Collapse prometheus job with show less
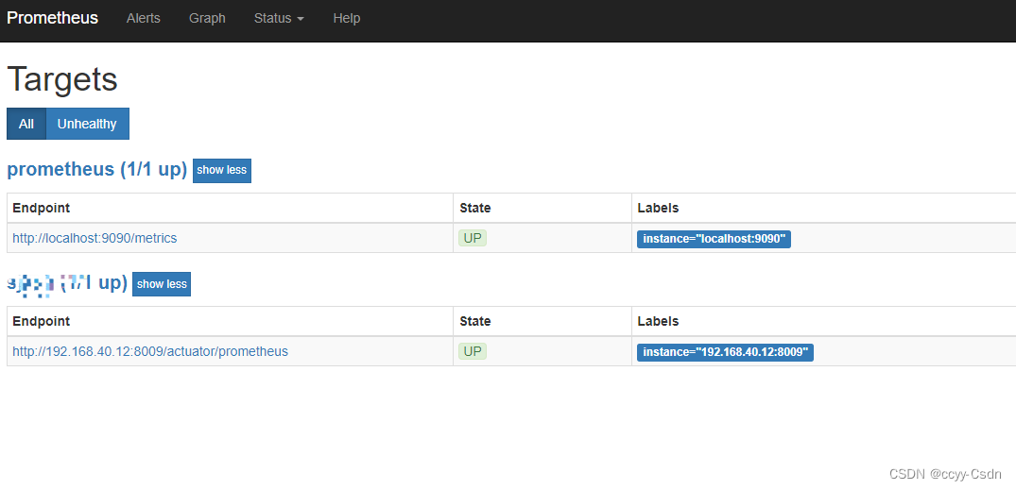Screen dimensions: 1016x490 (x=221, y=170)
